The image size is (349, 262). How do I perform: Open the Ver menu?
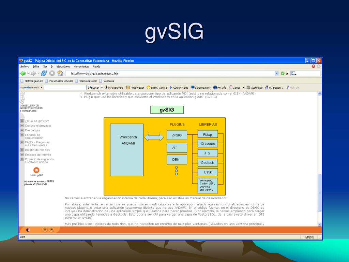tap(45, 67)
